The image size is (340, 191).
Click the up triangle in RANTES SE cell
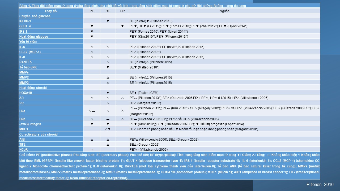coord(108,62)
